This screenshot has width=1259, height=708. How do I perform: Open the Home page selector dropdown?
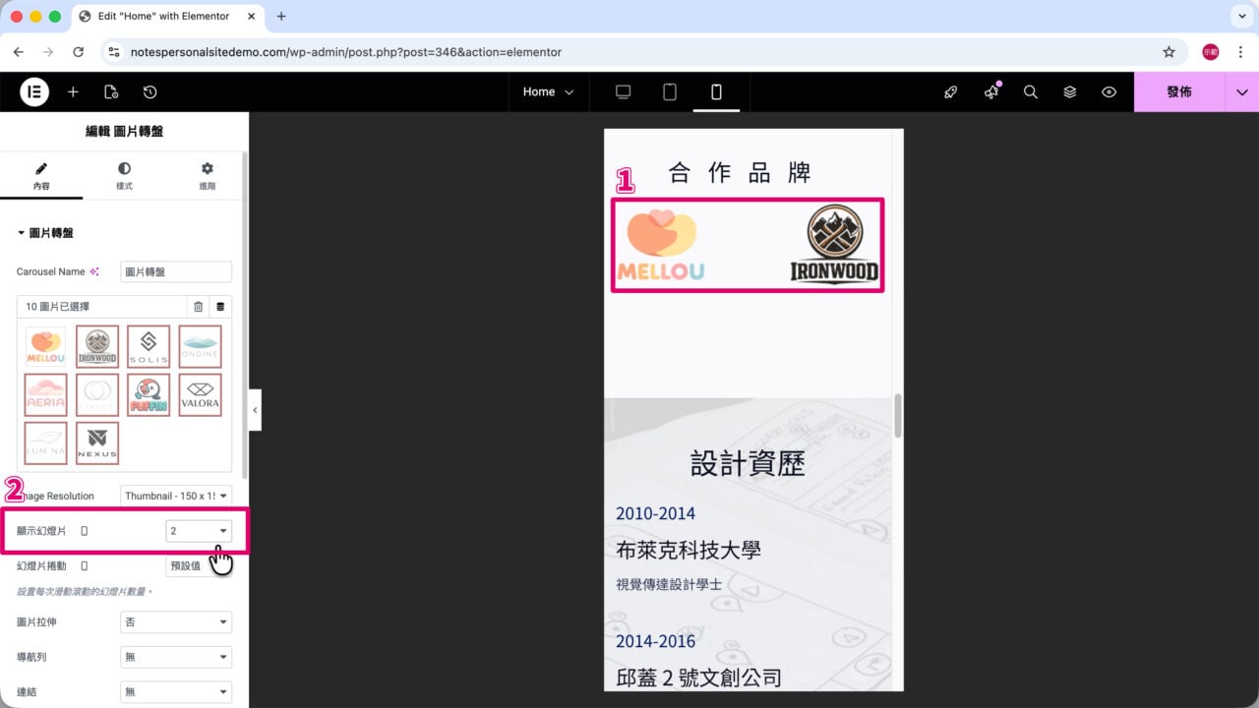[548, 91]
